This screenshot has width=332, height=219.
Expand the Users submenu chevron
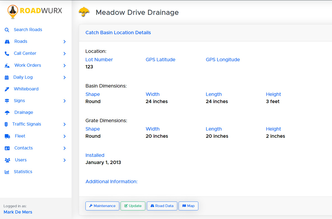click(x=64, y=160)
